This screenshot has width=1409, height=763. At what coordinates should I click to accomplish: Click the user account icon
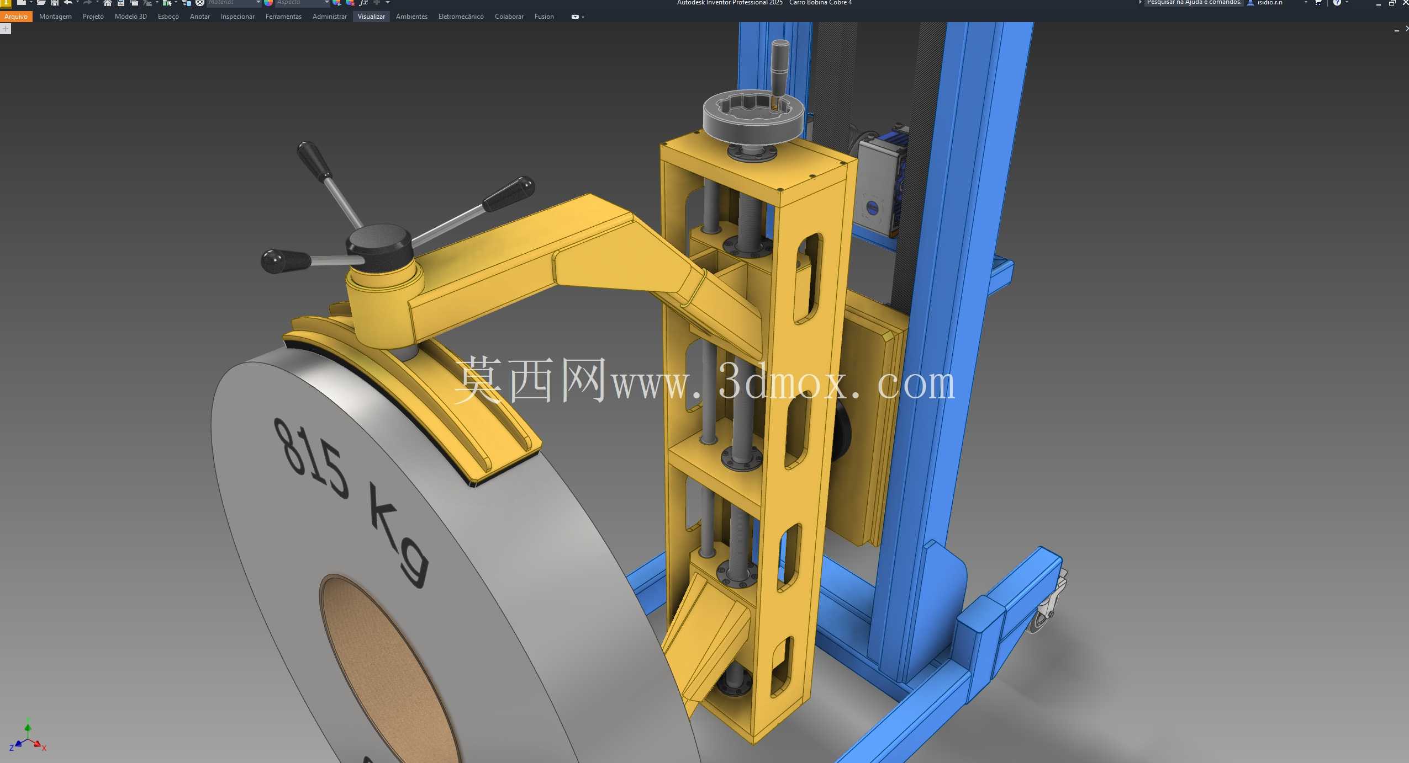coord(1250,3)
